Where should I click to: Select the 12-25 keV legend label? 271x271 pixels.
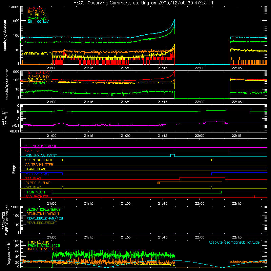(37, 15)
